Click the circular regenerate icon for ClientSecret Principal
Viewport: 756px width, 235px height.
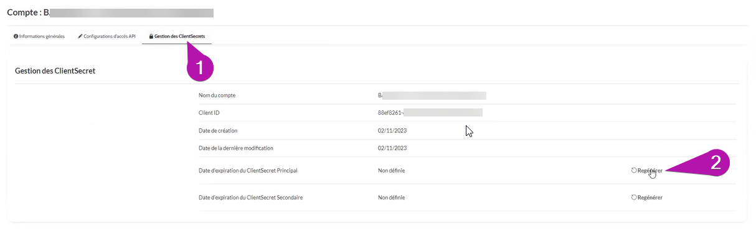coord(633,170)
